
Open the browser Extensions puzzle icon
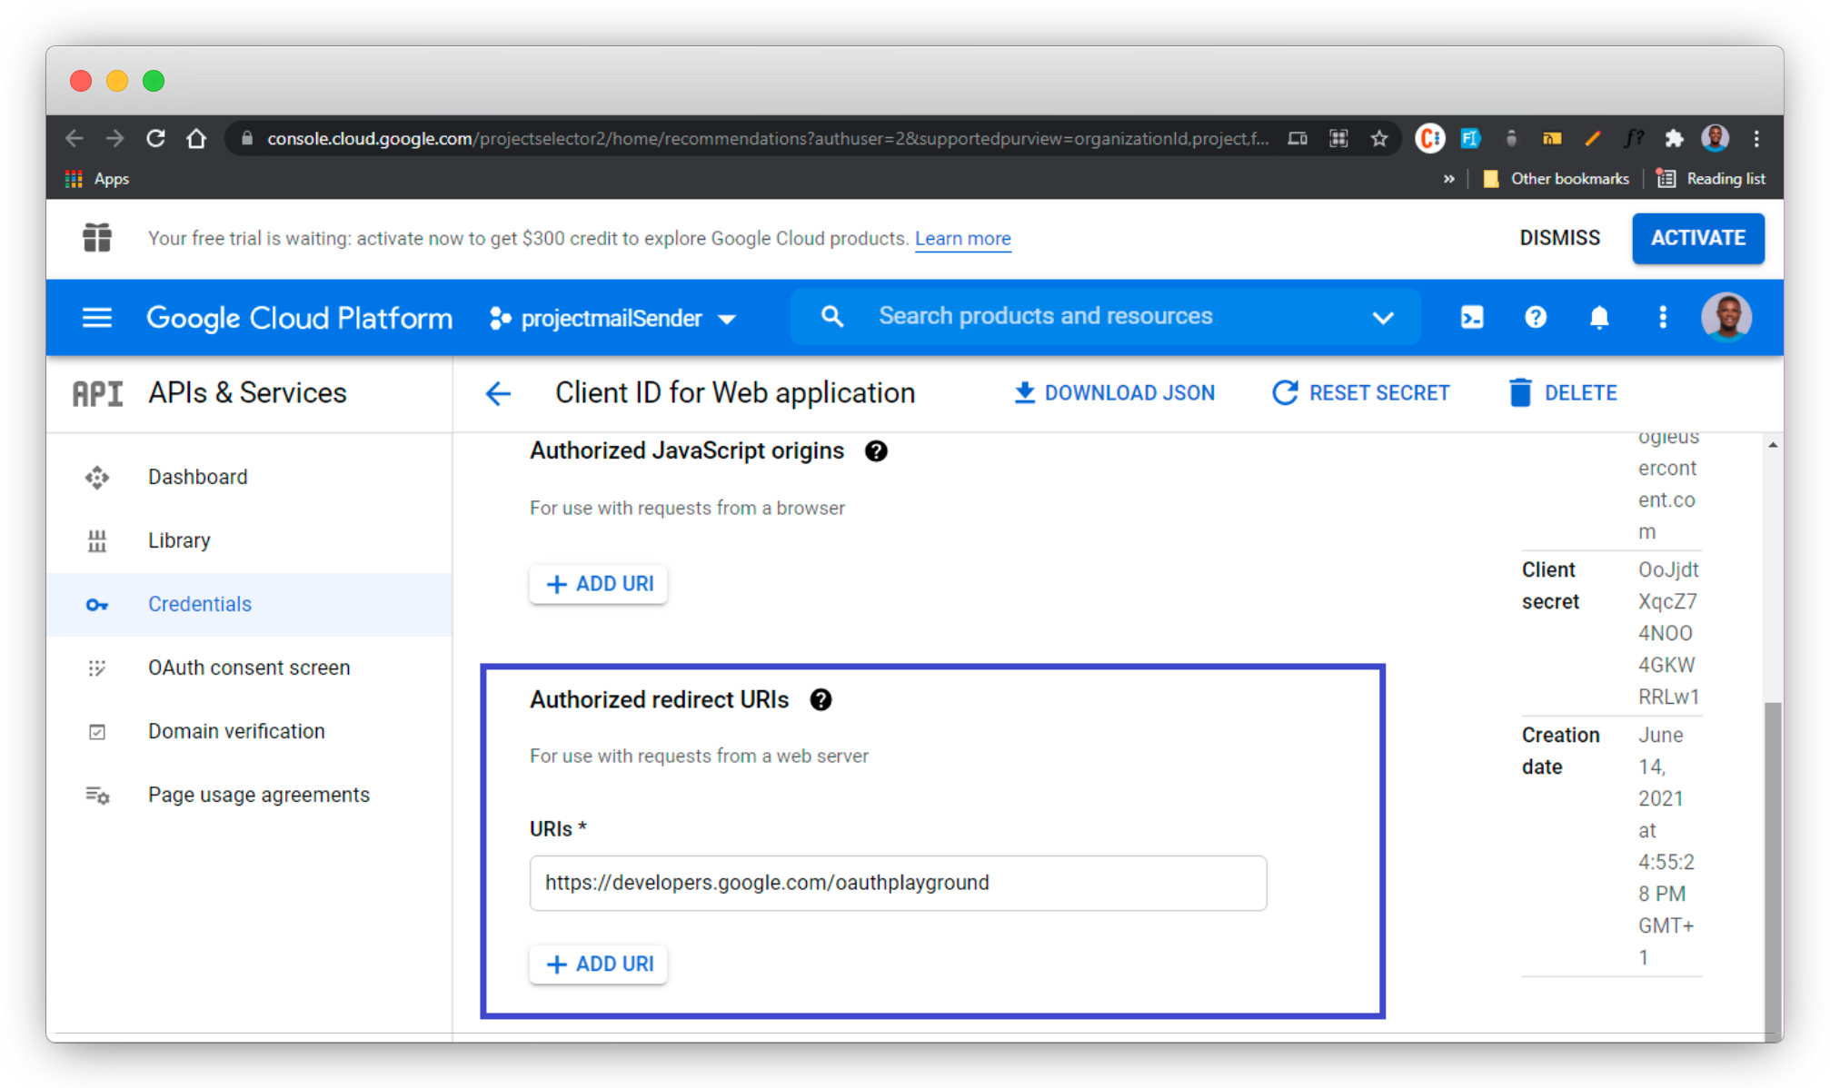1674,138
